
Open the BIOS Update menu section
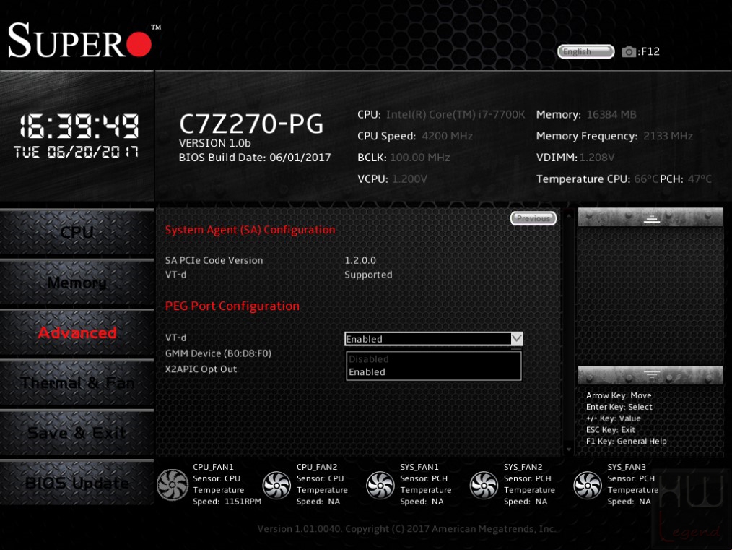pyautogui.click(x=77, y=483)
